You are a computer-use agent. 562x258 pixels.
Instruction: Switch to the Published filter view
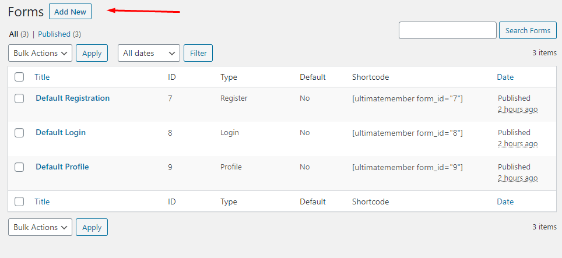click(54, 34)
